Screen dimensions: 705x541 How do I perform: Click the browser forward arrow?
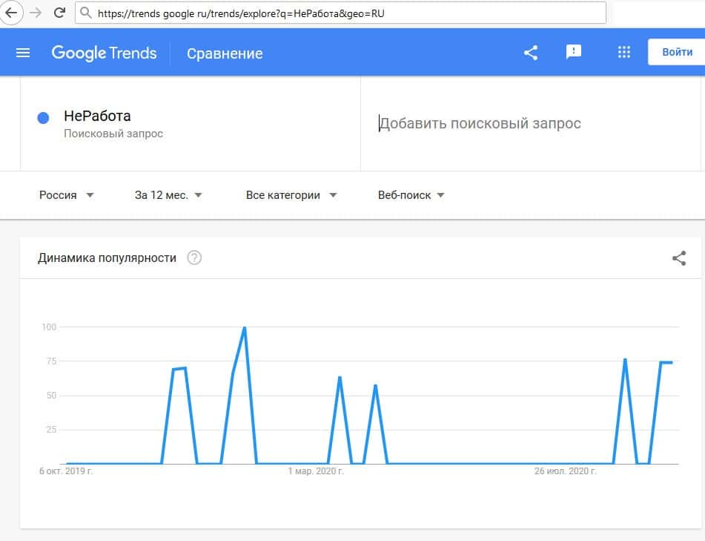coord(35,12)
